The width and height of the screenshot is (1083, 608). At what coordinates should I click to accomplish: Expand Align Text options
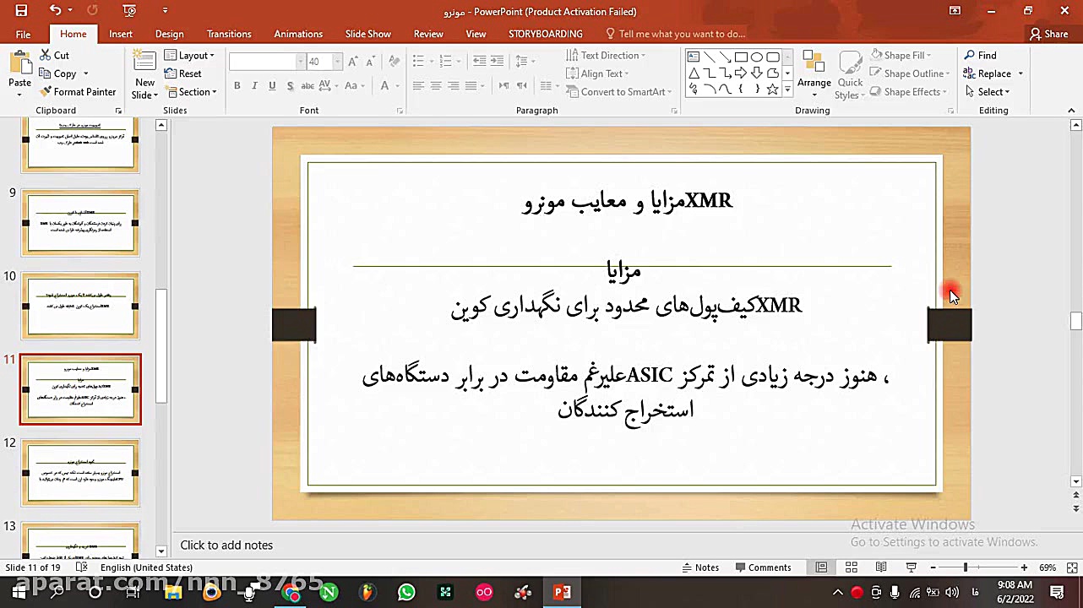597,73
